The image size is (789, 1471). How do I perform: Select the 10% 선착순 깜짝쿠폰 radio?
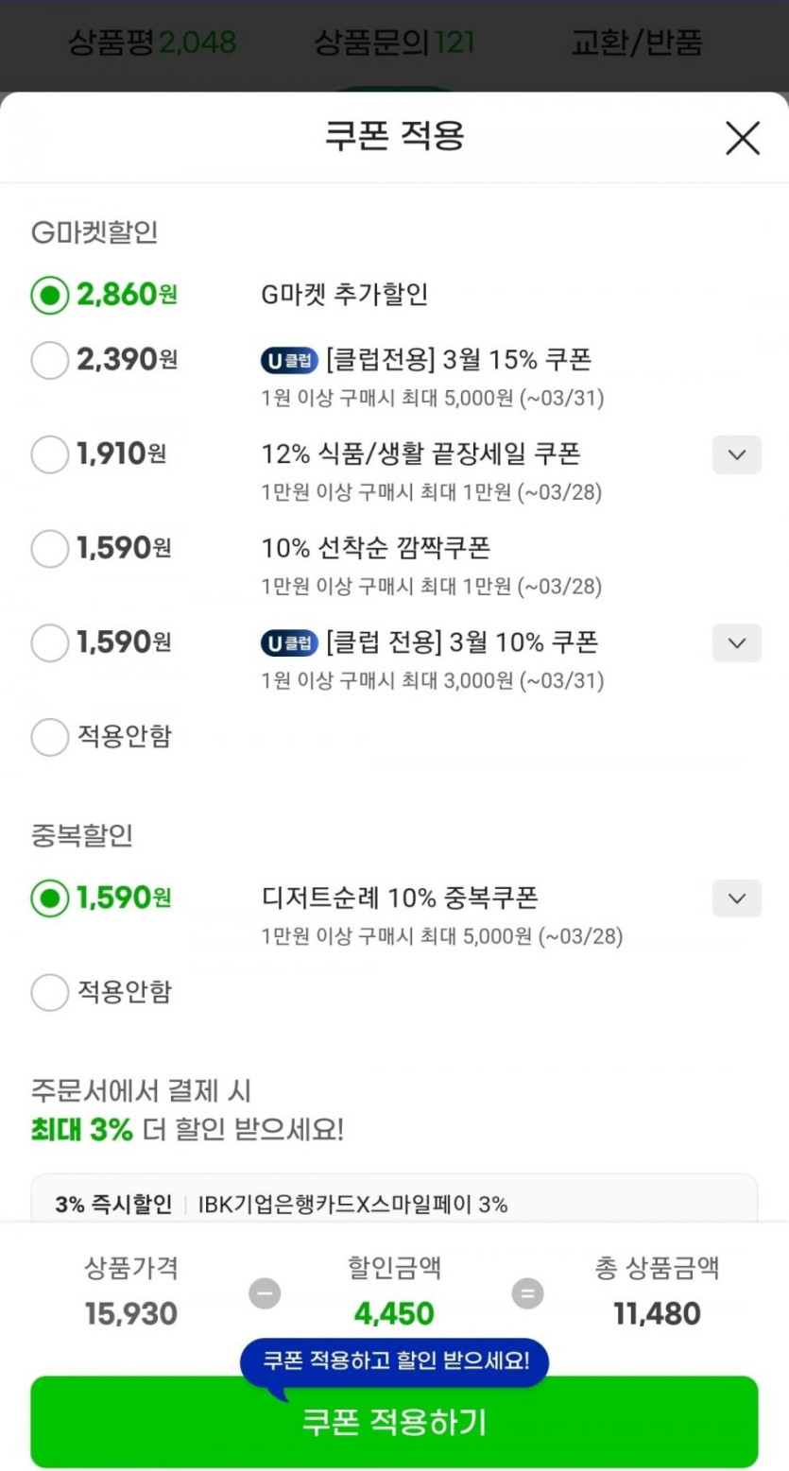click(x=50, y=548)
